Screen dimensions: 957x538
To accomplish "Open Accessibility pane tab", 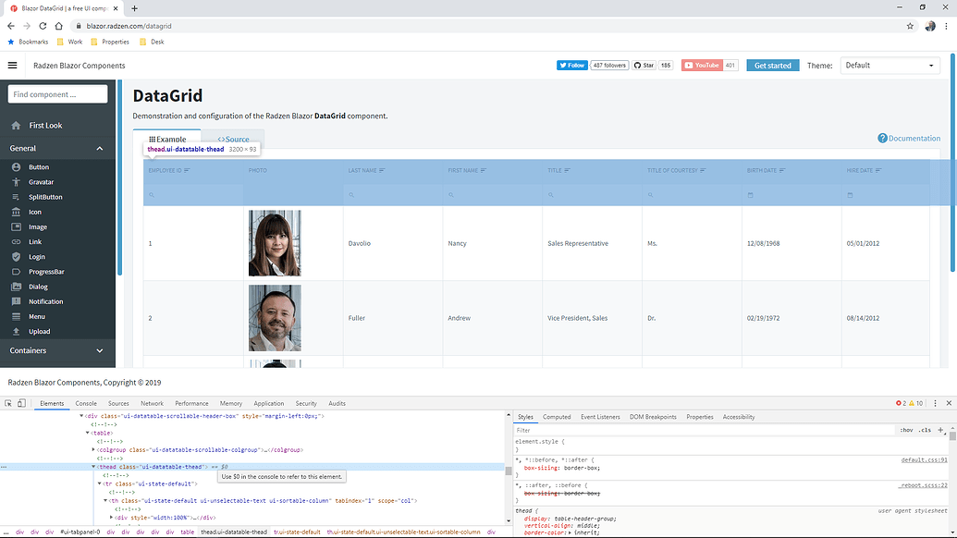I will [739, 417].
